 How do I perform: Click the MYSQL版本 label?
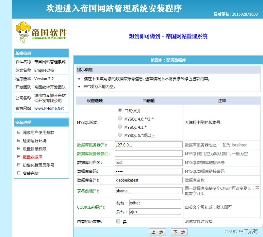pyautogui.click(x=88, y=122)
